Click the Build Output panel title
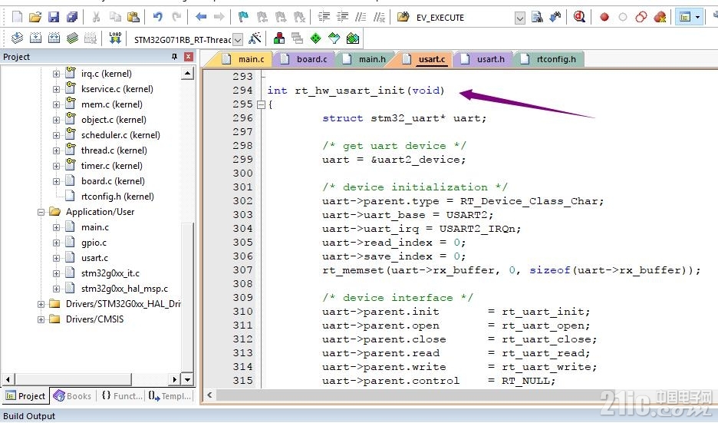The width and height of the screenshot is (718, 423). (29, 416)
